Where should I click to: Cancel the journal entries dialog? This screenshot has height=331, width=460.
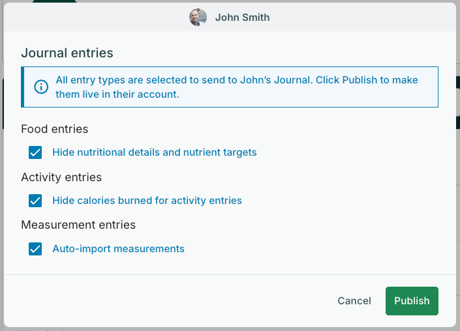pyautogui.click(x=354, y=301)
